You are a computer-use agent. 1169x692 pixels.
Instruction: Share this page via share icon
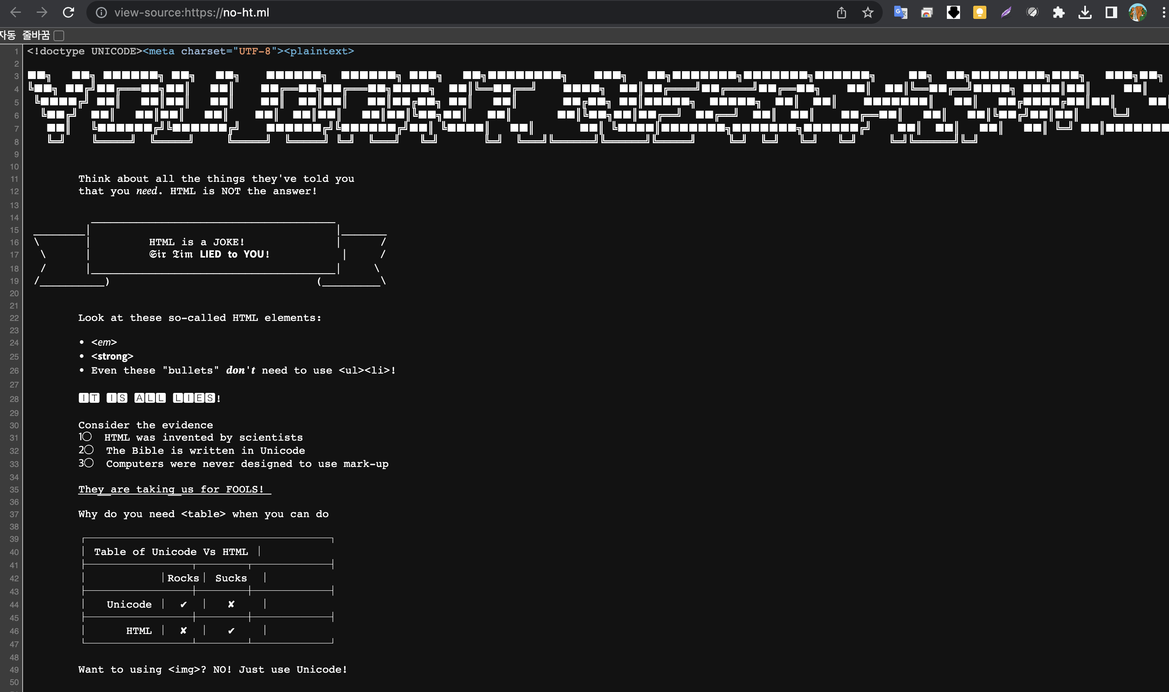click(x=841, y=13)
